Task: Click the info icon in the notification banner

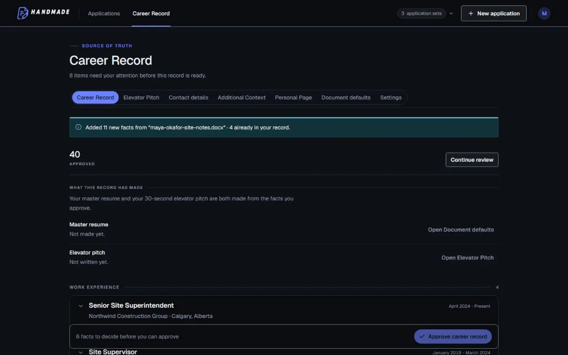Action: (78, 127)
